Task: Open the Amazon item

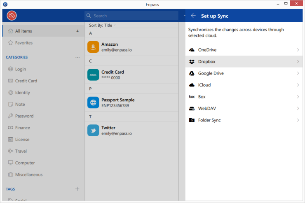Action: 132,47
